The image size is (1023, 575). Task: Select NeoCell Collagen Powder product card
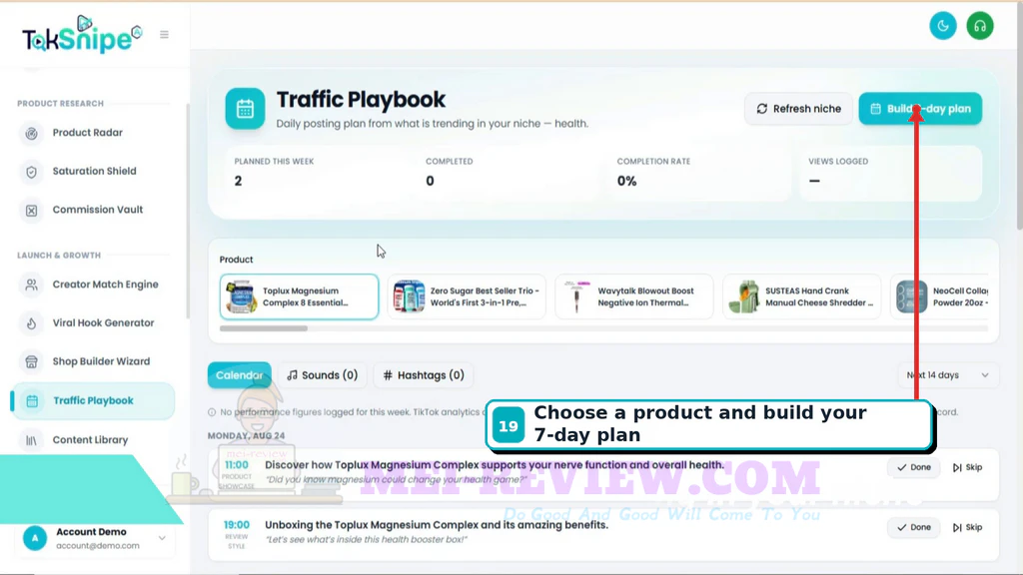click(939, 296)
